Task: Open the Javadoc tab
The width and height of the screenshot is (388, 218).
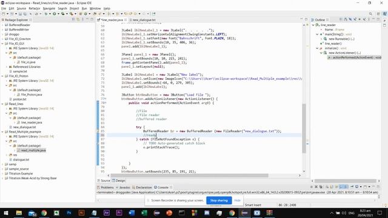Action: click(x=123, y=187)
